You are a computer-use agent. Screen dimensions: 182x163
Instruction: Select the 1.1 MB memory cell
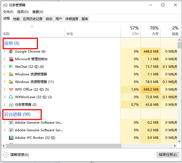click(150, 59)
